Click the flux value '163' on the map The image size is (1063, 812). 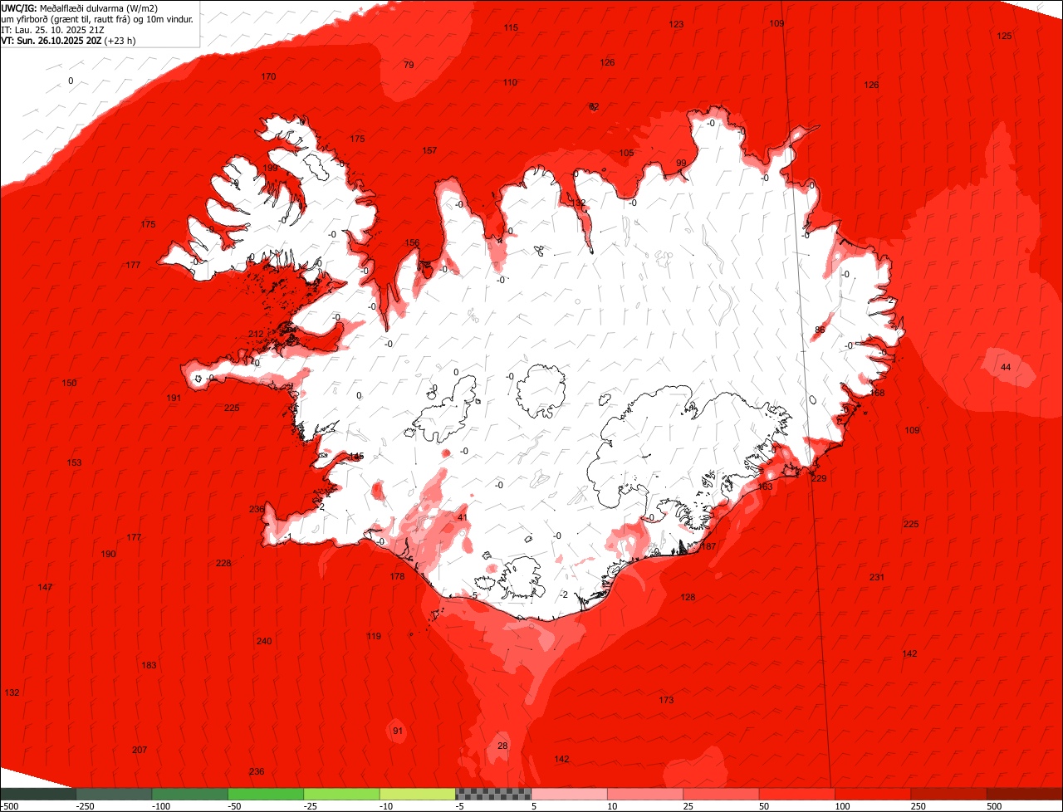(765, 487)
